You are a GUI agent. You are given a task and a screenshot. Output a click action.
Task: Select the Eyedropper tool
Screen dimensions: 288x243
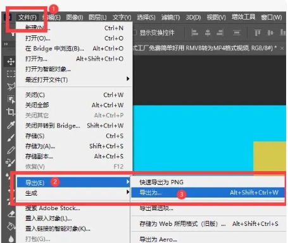[11, 125]
